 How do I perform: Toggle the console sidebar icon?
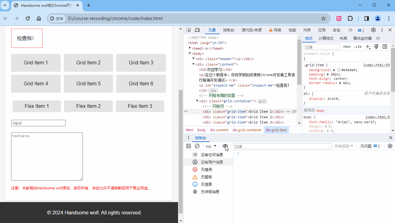(x=189, y=146)
